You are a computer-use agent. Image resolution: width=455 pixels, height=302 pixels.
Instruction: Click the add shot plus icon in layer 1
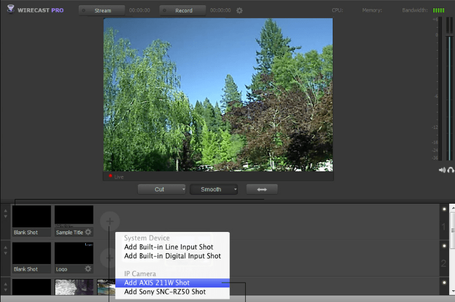(110, 221)
